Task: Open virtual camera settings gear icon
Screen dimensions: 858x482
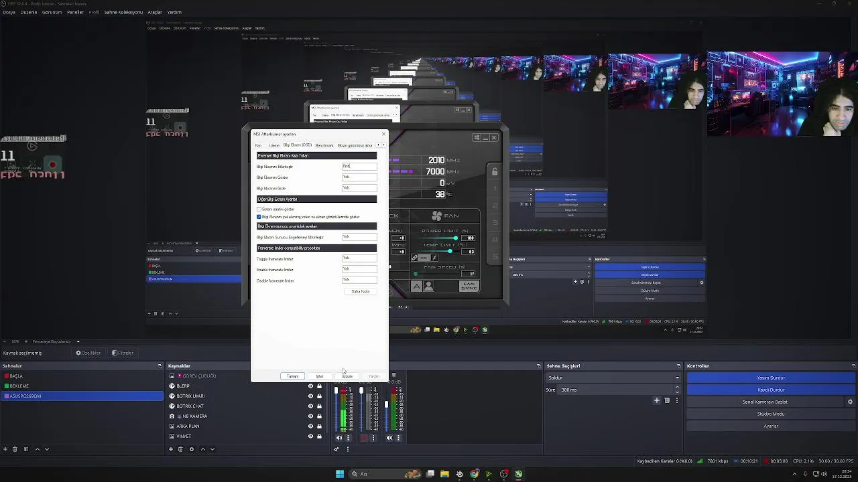Action: click(x=850, y=402)
